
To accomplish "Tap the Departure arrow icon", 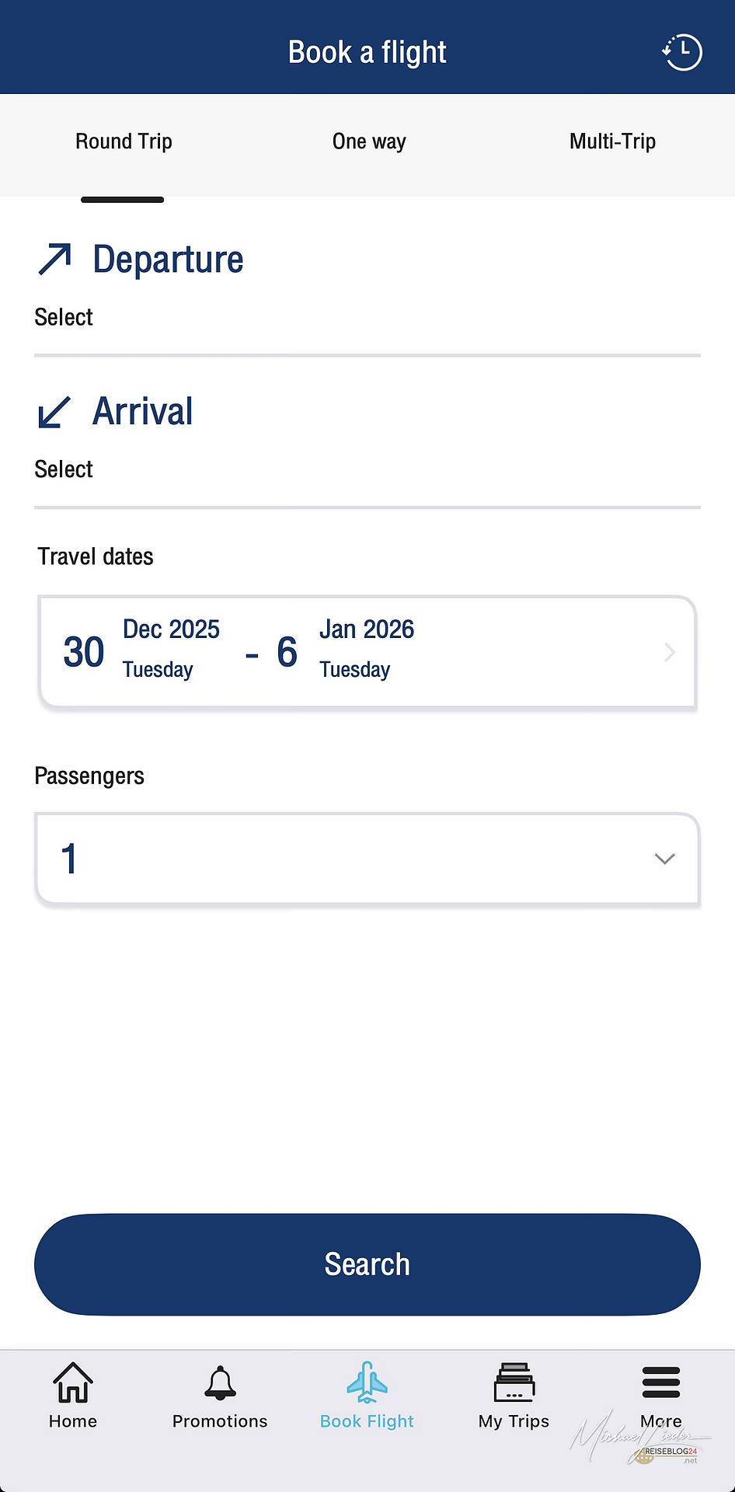I will click(x=54, y=260).
